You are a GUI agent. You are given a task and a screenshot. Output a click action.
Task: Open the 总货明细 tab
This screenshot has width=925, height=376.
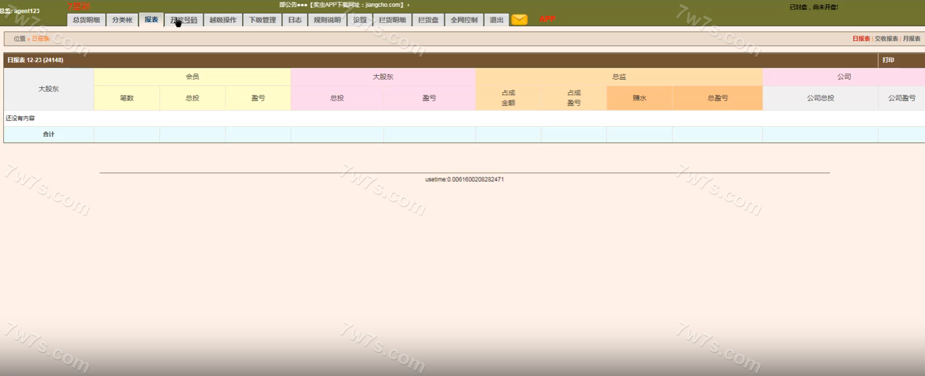pyautogui.click(x=86, y=20)
